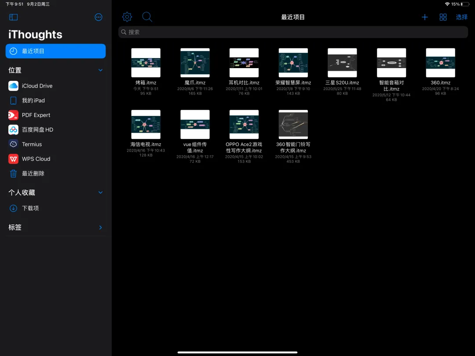Collapse the 个人收藏 section chevron

(101, 193)
